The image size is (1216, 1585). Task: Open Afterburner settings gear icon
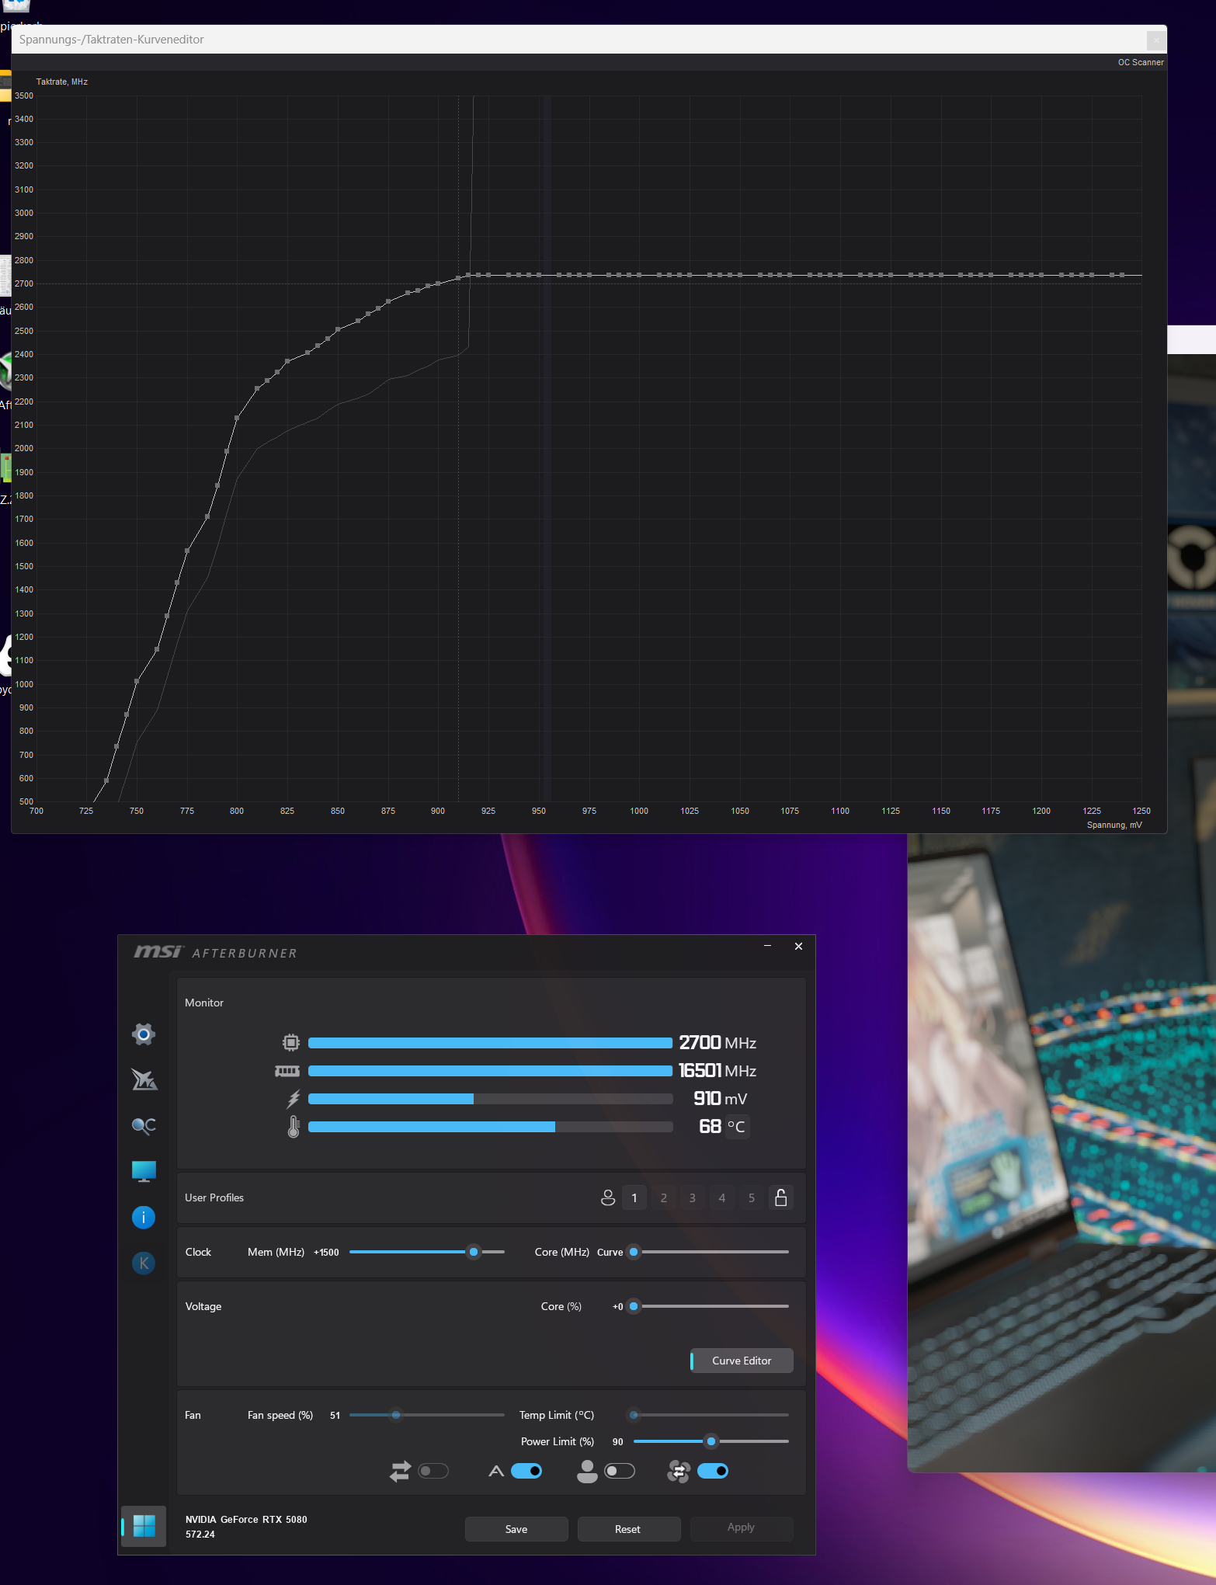pos(144,1034)
